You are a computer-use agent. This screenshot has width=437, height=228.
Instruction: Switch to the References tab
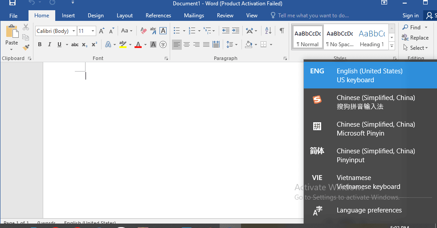click(x=158, y=16)
